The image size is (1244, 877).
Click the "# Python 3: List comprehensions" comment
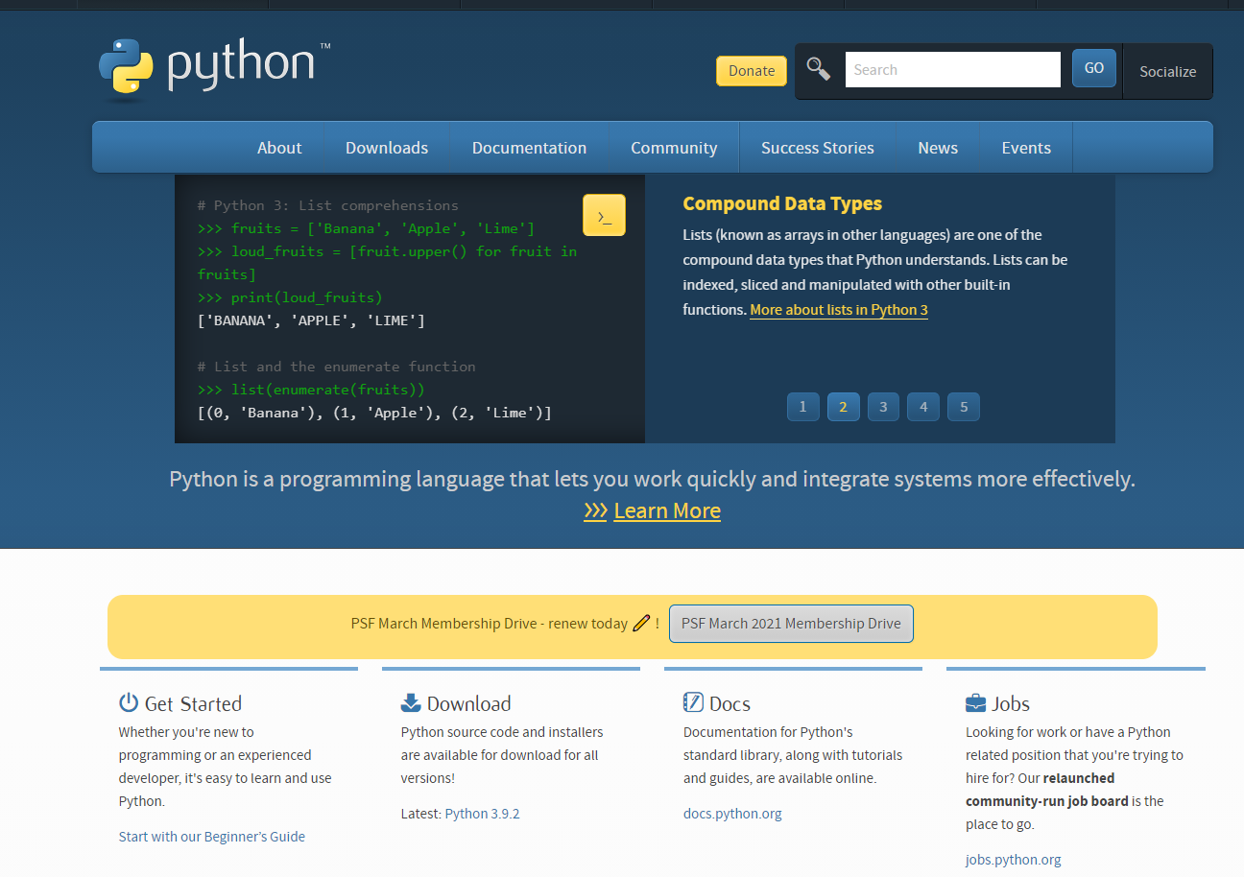point(328,205)
